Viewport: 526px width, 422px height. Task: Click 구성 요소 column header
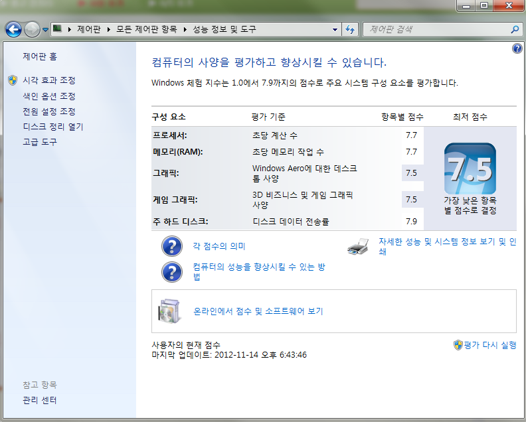click(x=169, y=117)
